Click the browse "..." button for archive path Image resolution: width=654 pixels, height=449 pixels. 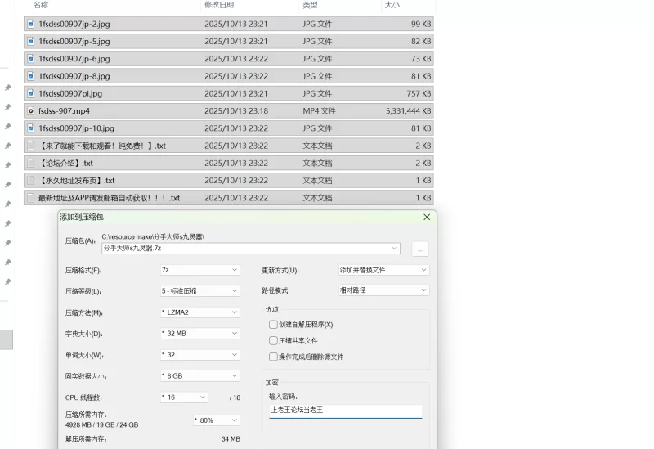[x=419, y=249]
